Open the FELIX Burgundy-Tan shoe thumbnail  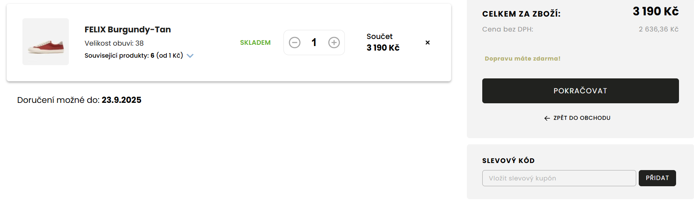(46, 42)
